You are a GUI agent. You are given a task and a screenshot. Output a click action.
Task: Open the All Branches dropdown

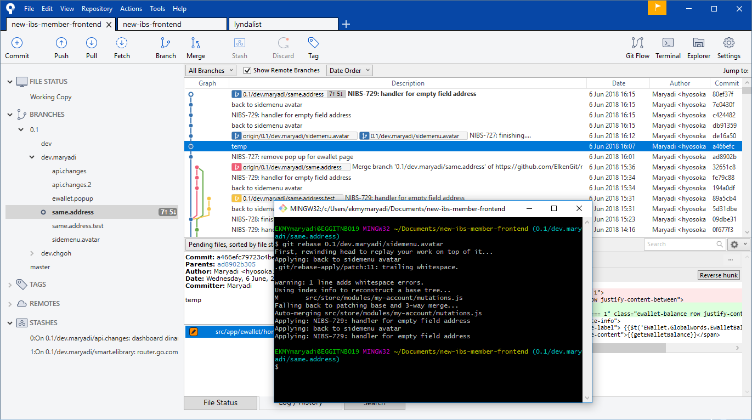[x=211, y=70]
